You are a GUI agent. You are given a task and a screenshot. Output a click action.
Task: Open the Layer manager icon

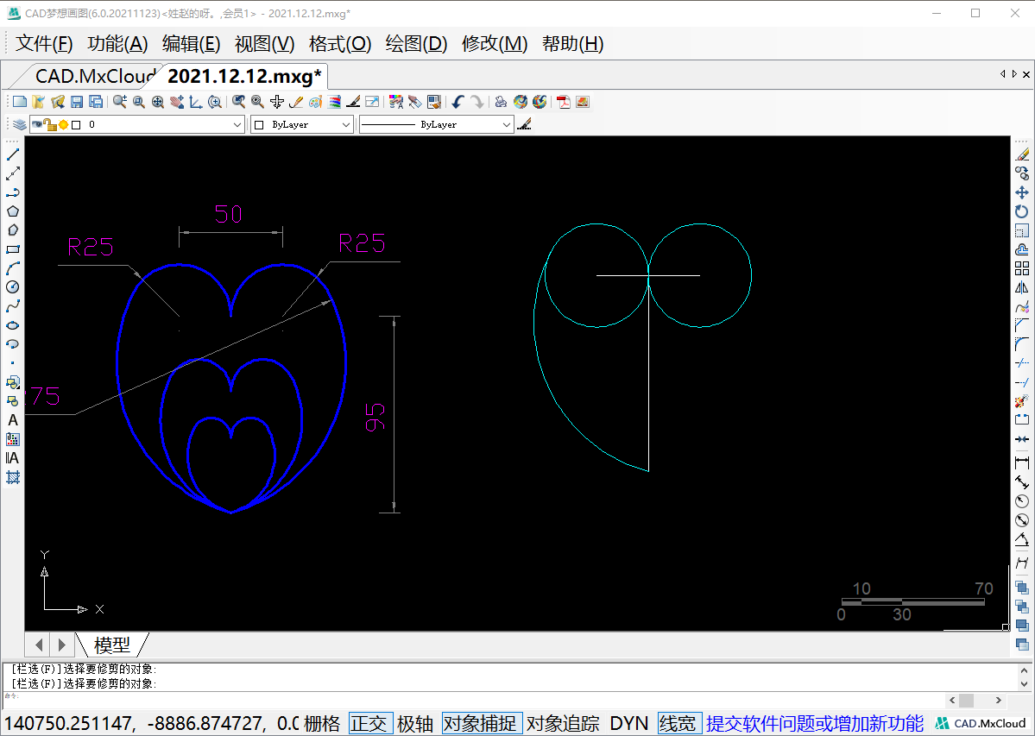coord(19,124)
